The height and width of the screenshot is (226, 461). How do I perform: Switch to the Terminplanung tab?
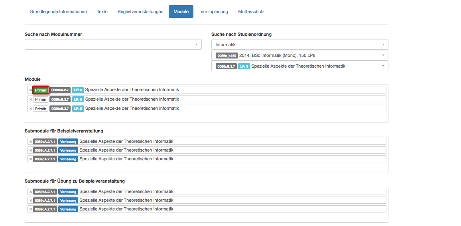click(213, 12)
